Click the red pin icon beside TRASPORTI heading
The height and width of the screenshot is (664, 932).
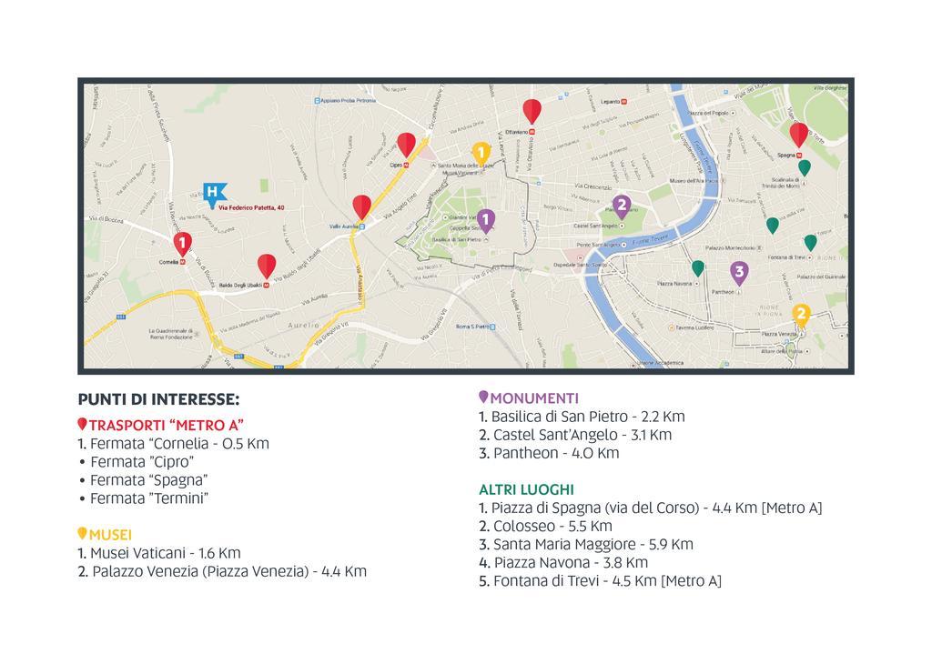(83, 424)
